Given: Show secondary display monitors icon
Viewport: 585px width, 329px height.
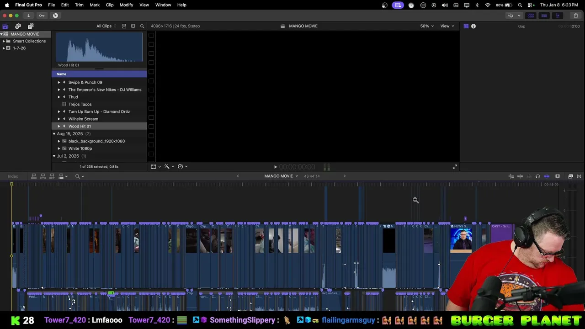Looking at the screenshot, I should 510,16.
